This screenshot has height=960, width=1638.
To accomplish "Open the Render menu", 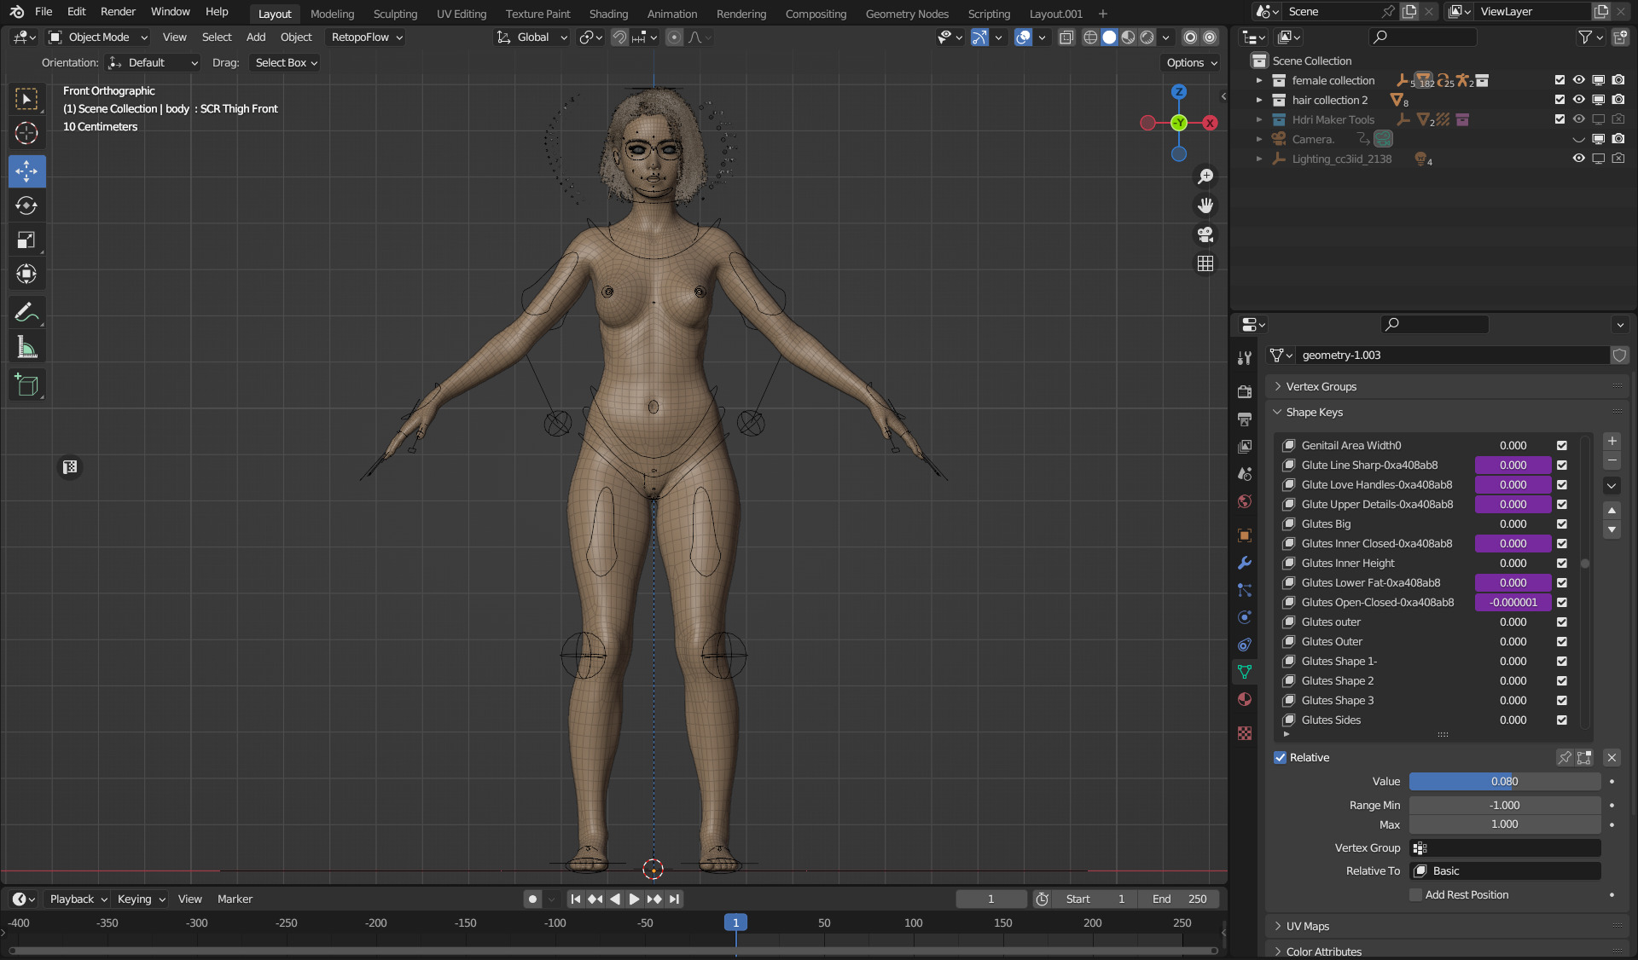I will click(x=118, y=12).
